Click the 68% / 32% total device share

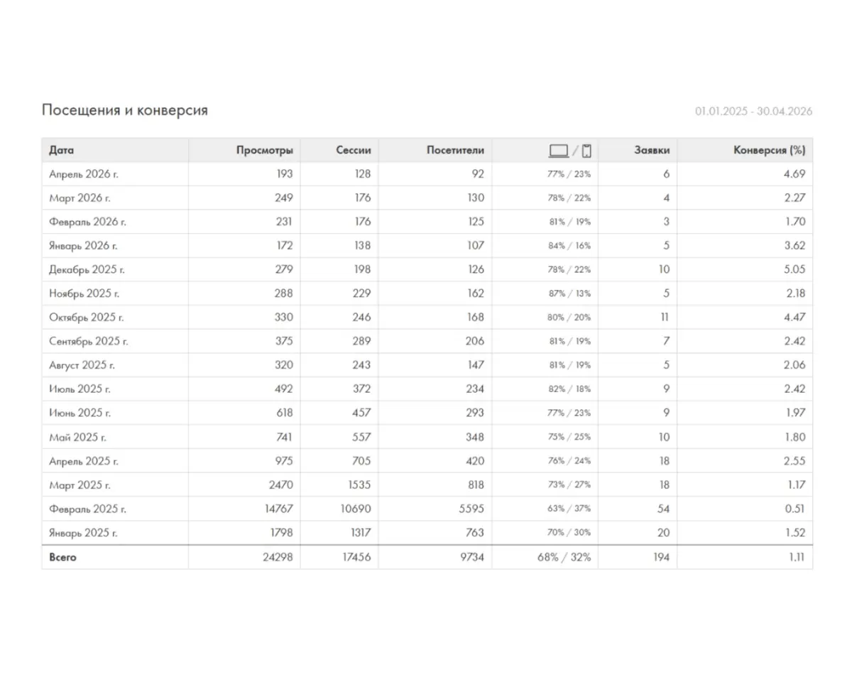coord(564,557)
